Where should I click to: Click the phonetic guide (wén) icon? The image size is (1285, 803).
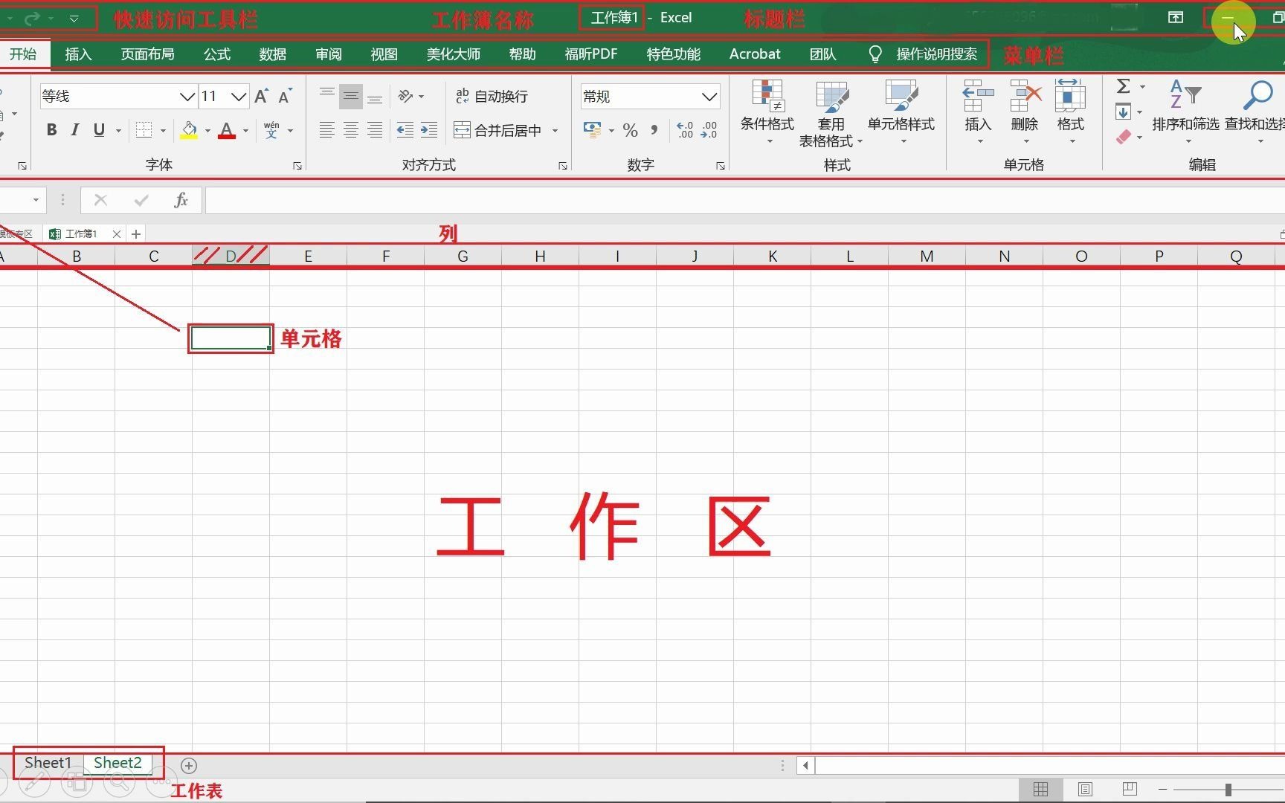click(271, 130)
